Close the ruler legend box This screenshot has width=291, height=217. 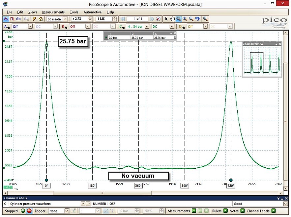(x=175, y=33)
